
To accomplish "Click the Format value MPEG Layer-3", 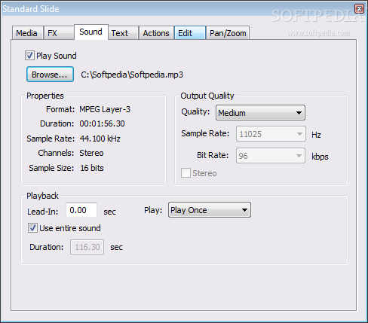I will [x=105, y=109].
